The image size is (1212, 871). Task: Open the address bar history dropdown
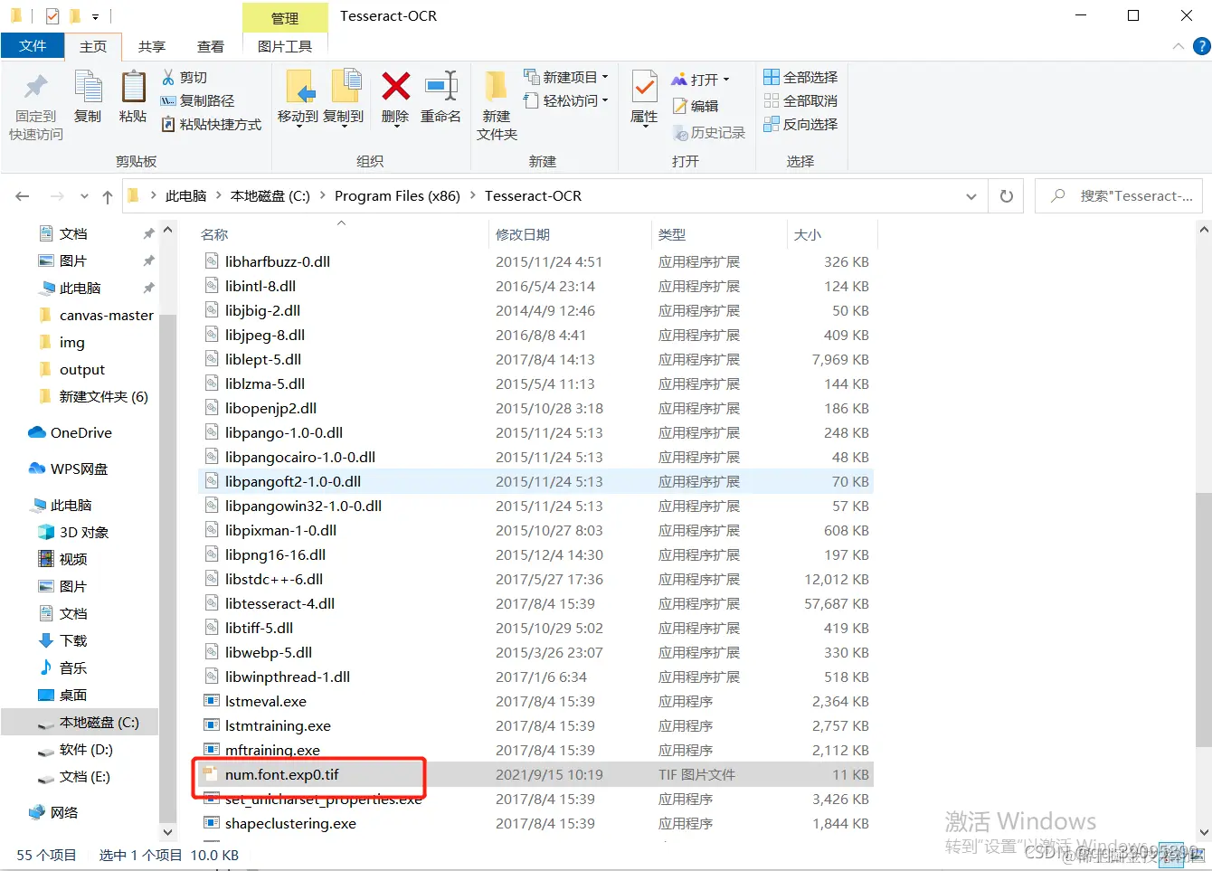(x=971, y=196)
